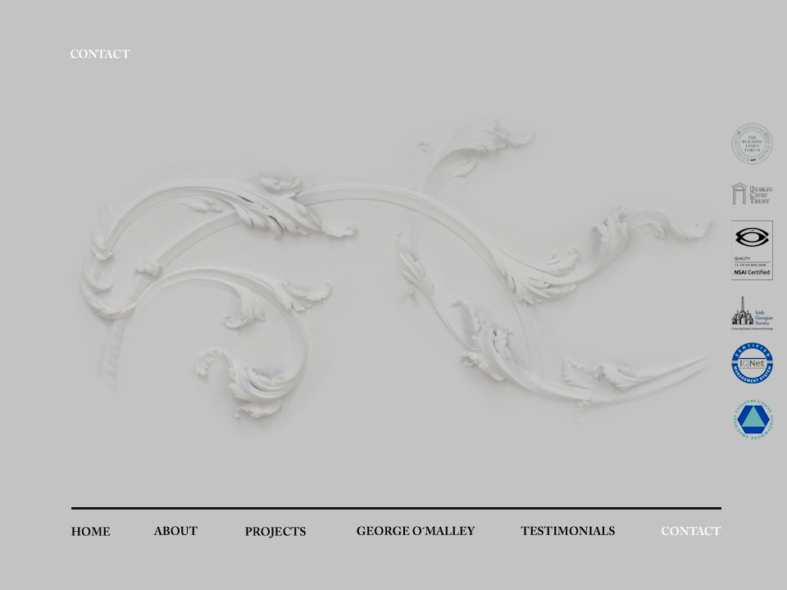
Task: Go to the Home page
Action: point(91,531)
